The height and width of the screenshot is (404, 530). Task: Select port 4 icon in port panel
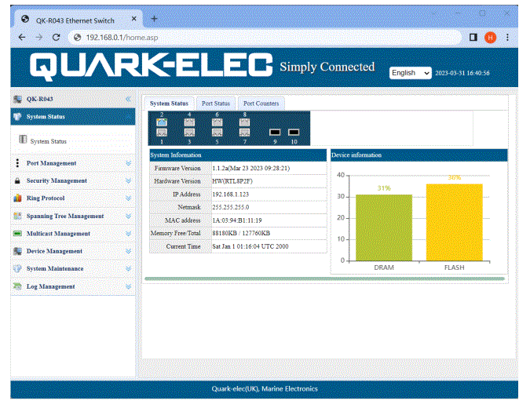[189, 122]
